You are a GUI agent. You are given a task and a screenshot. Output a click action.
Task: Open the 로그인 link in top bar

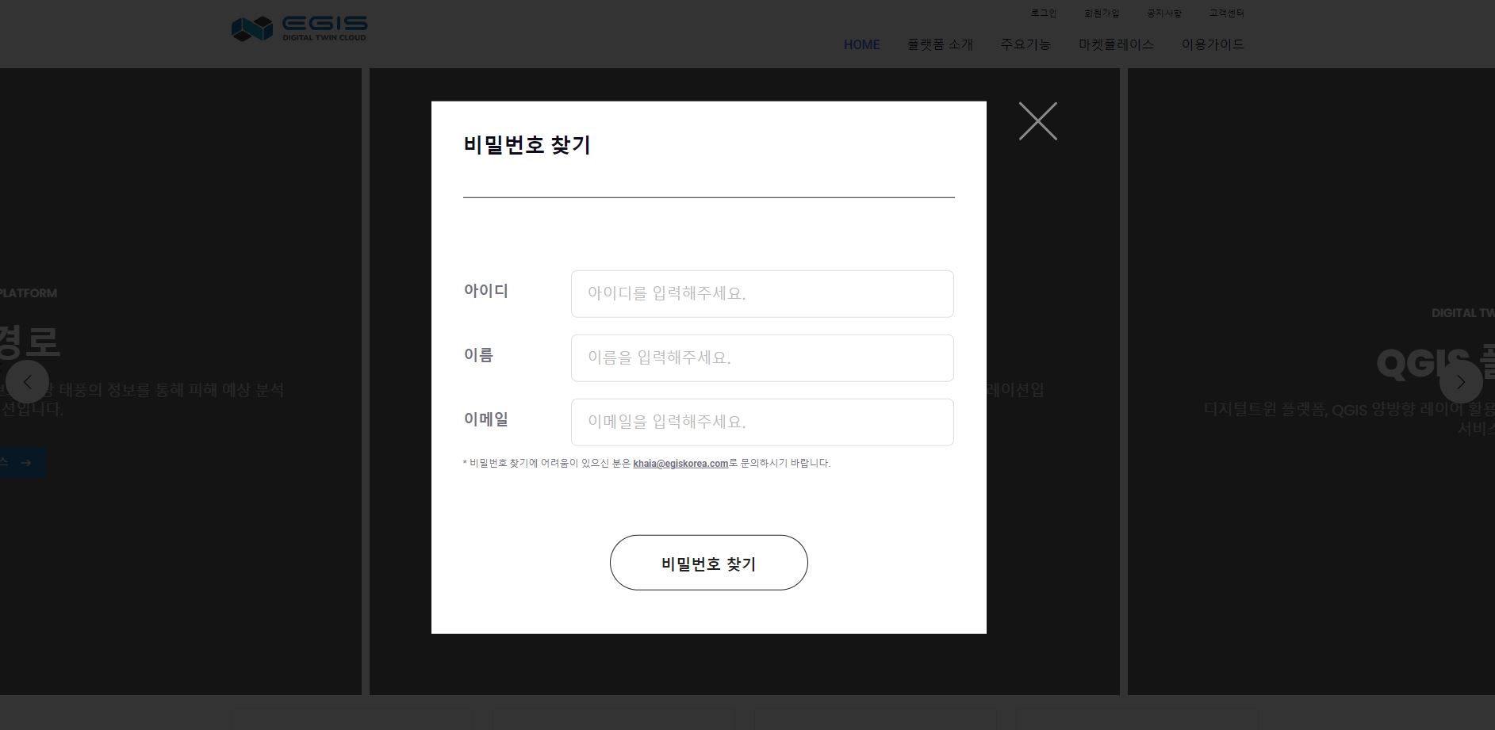[x=1043, y=13]
